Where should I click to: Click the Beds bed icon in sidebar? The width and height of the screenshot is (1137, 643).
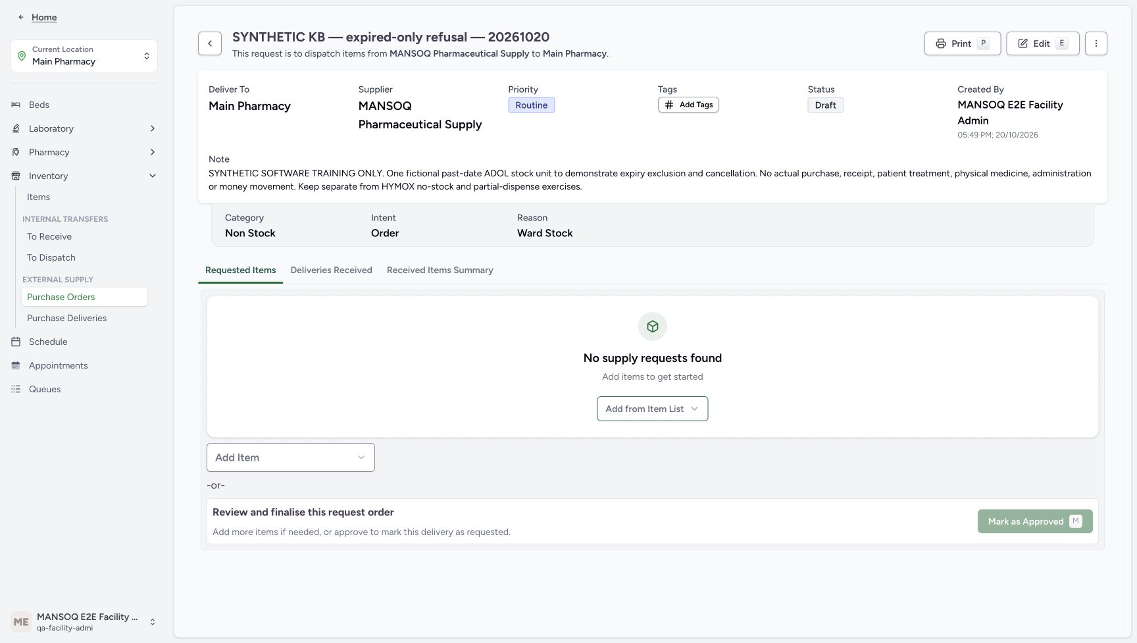(16, 105)
